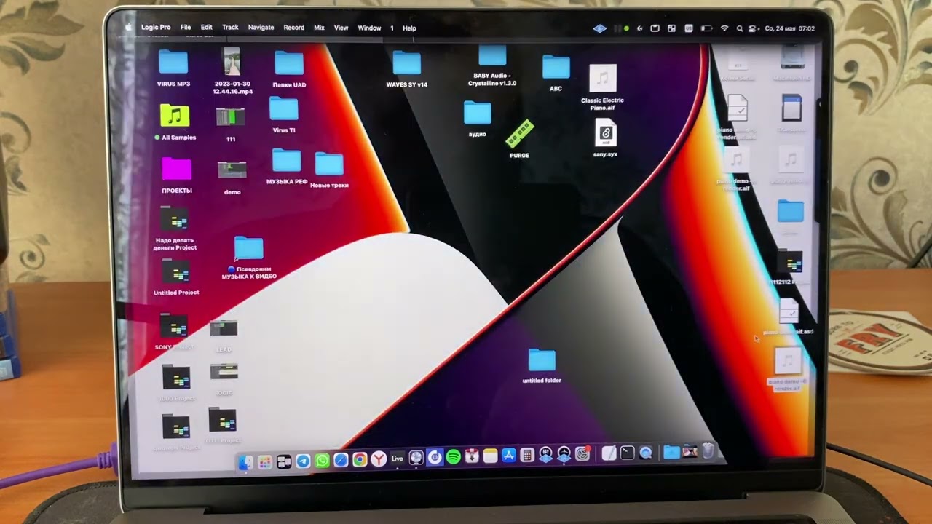Select the 111 file thumbnail
Image resolution: width=932 pixels, height=524 pixels.
pyautogui.click(x=231, y=124)
